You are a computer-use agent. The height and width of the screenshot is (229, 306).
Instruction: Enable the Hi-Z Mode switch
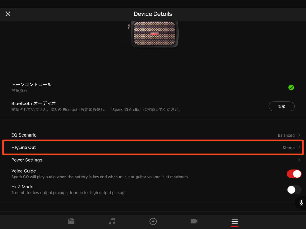tap(294, 190)
